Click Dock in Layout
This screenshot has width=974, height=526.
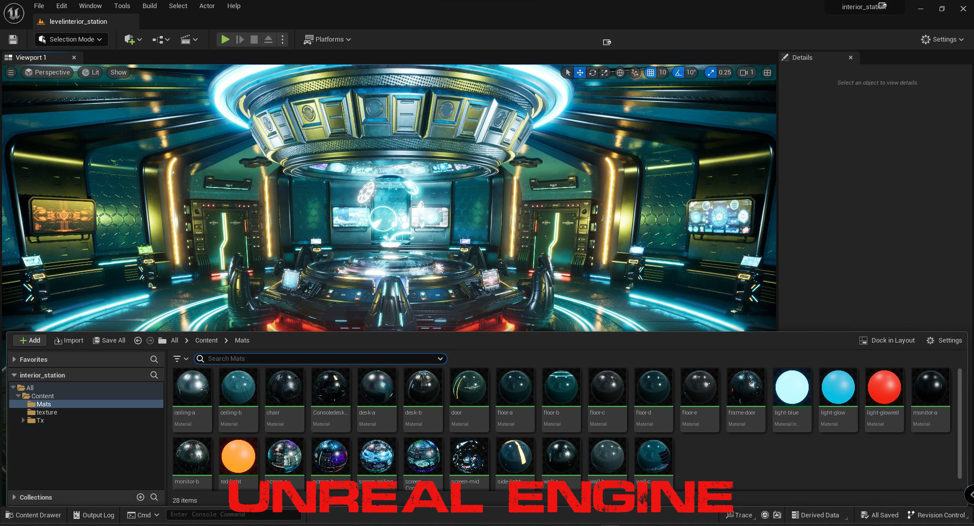[x=887, y=341]
